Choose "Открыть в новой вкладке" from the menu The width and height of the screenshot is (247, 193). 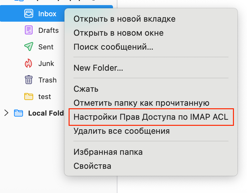coord(124,19)
